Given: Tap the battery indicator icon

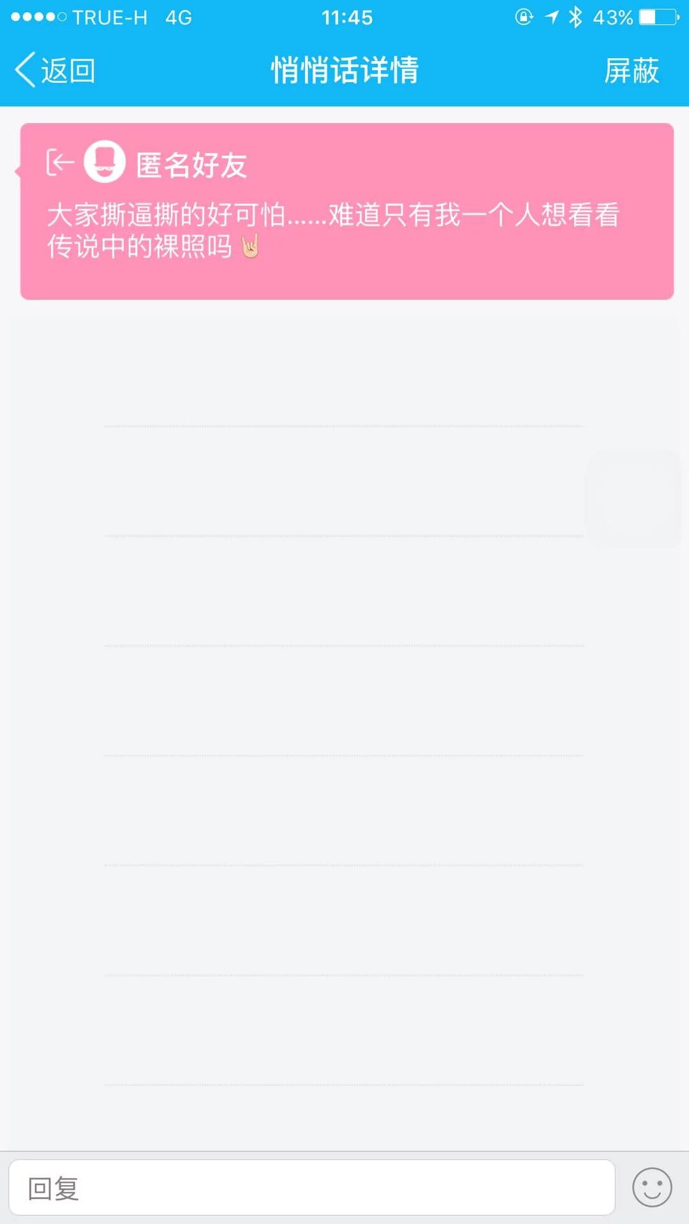Looking at the screenshot, I should click(660, 17).
